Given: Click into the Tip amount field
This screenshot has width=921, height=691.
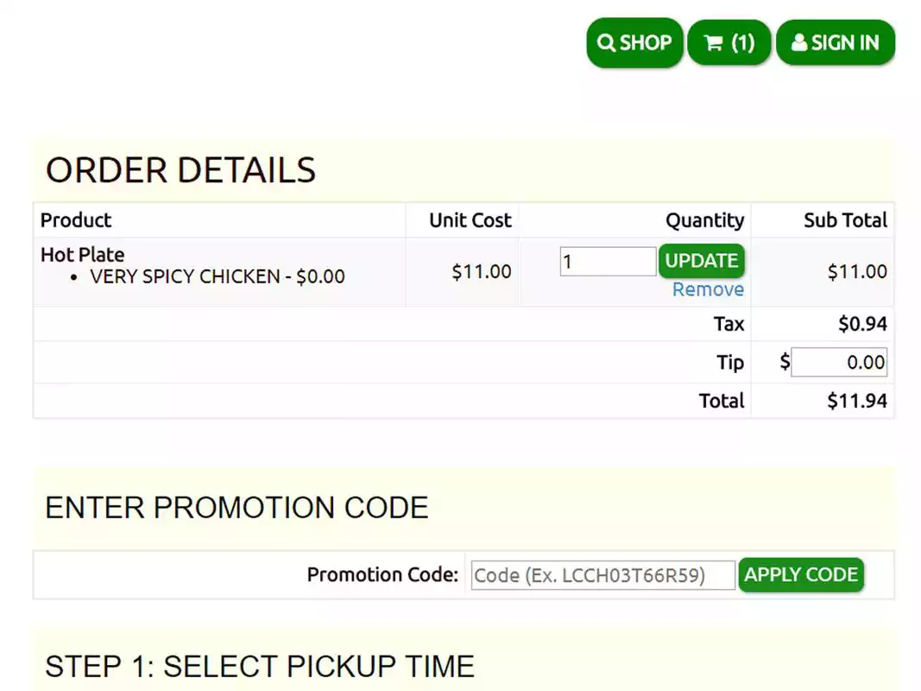Looking at the screenshot, I should coord(838,362).
